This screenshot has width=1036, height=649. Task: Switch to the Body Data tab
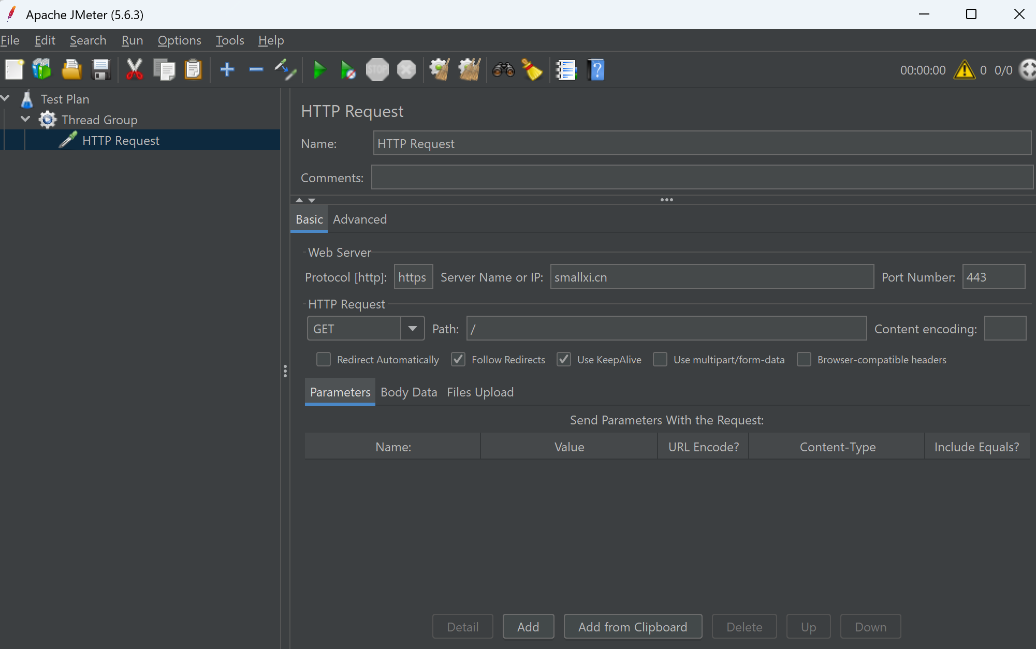[x=408, y=392]
